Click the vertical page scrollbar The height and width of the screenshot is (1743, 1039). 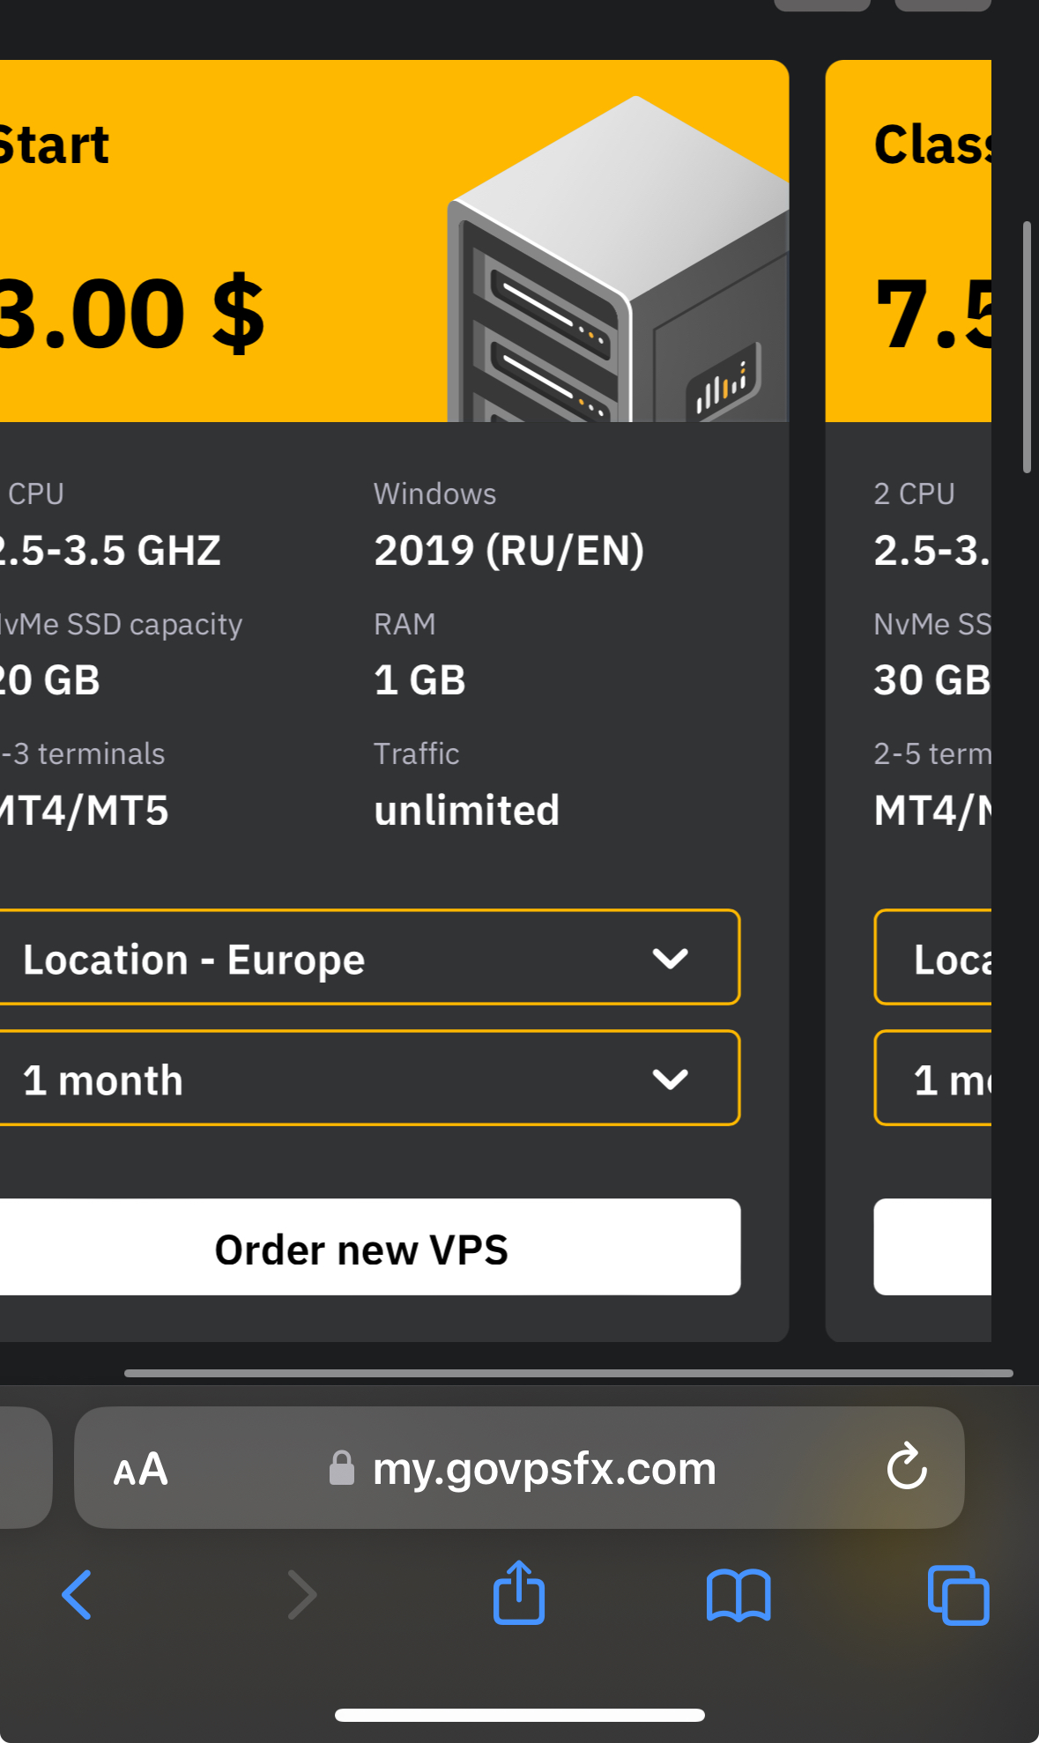(1027, 348)
